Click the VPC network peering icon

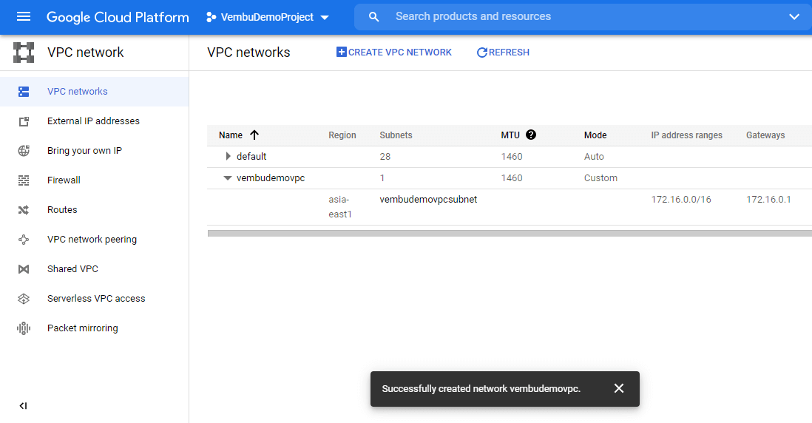coord(24,239)
